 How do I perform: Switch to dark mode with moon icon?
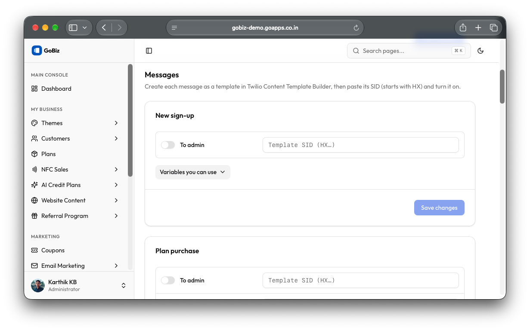[480, 51]
